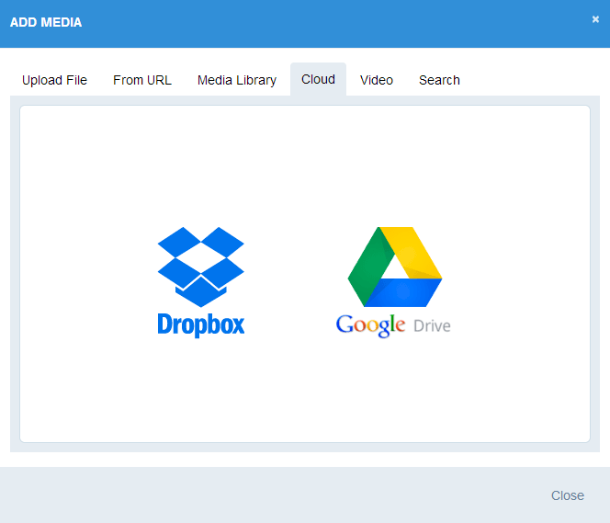Viewport: 610px width, 523px height.
Task: Click the empty white space between the two logos
Action: pyautogui.click(x=292, y=276)
